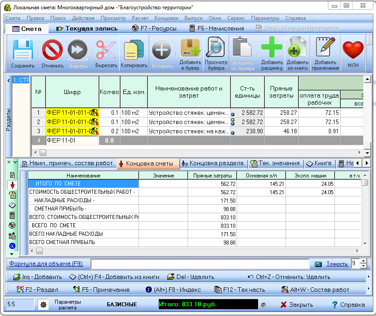
Task: Click the formula input field
Action: [200, 264]
